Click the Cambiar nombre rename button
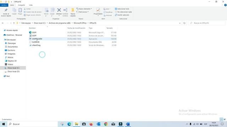The height and width of the screenshot is (127, 227). pos(65,12)
